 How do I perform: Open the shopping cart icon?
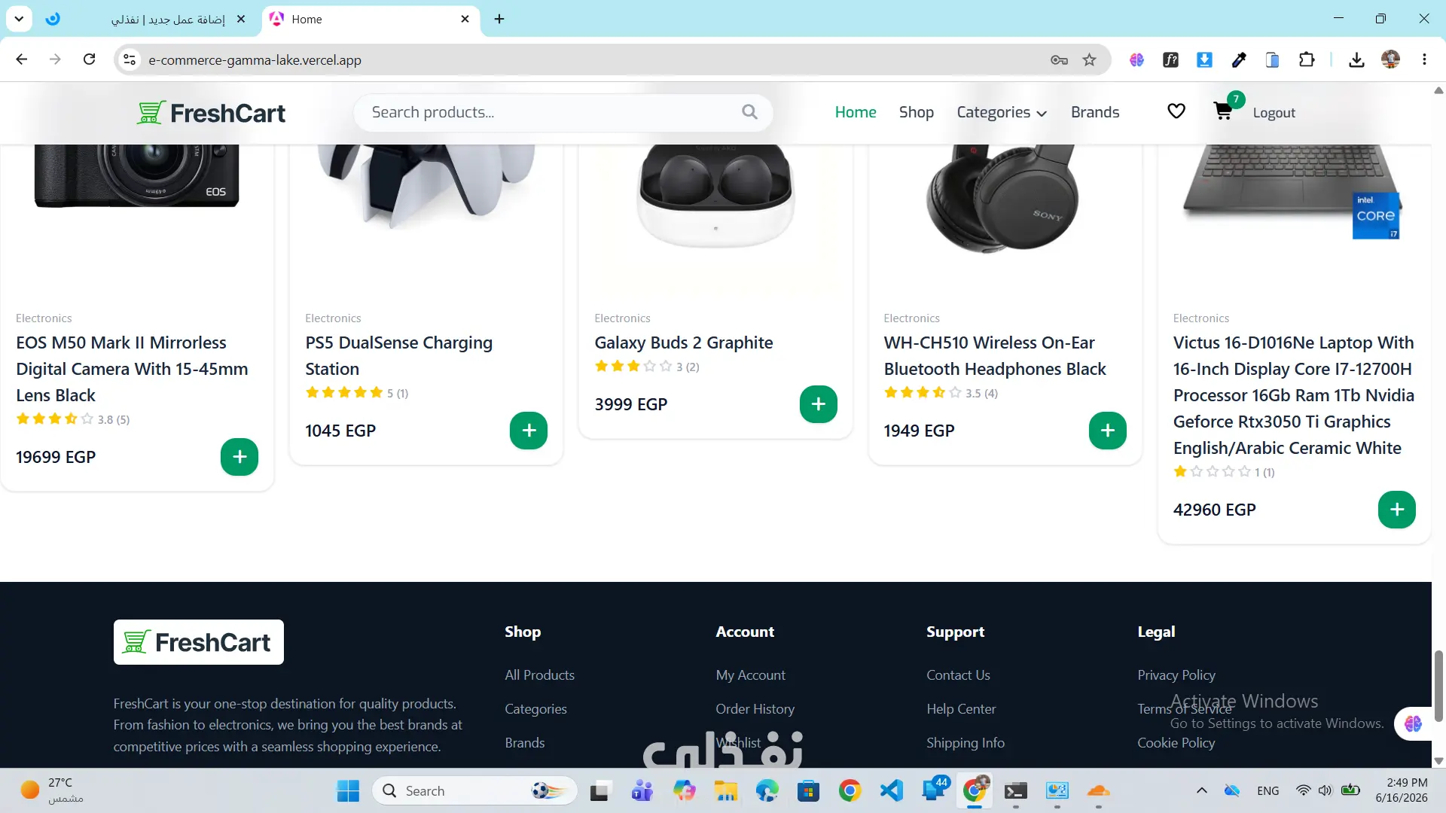coord(1223,111)
